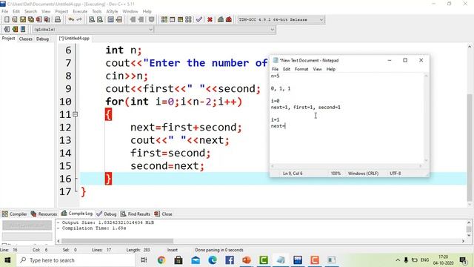The height and width of the screenshot is (267, 474).
Task: Click the text 'next=first+second;' in editor
Action: click(x=186, y=128)
